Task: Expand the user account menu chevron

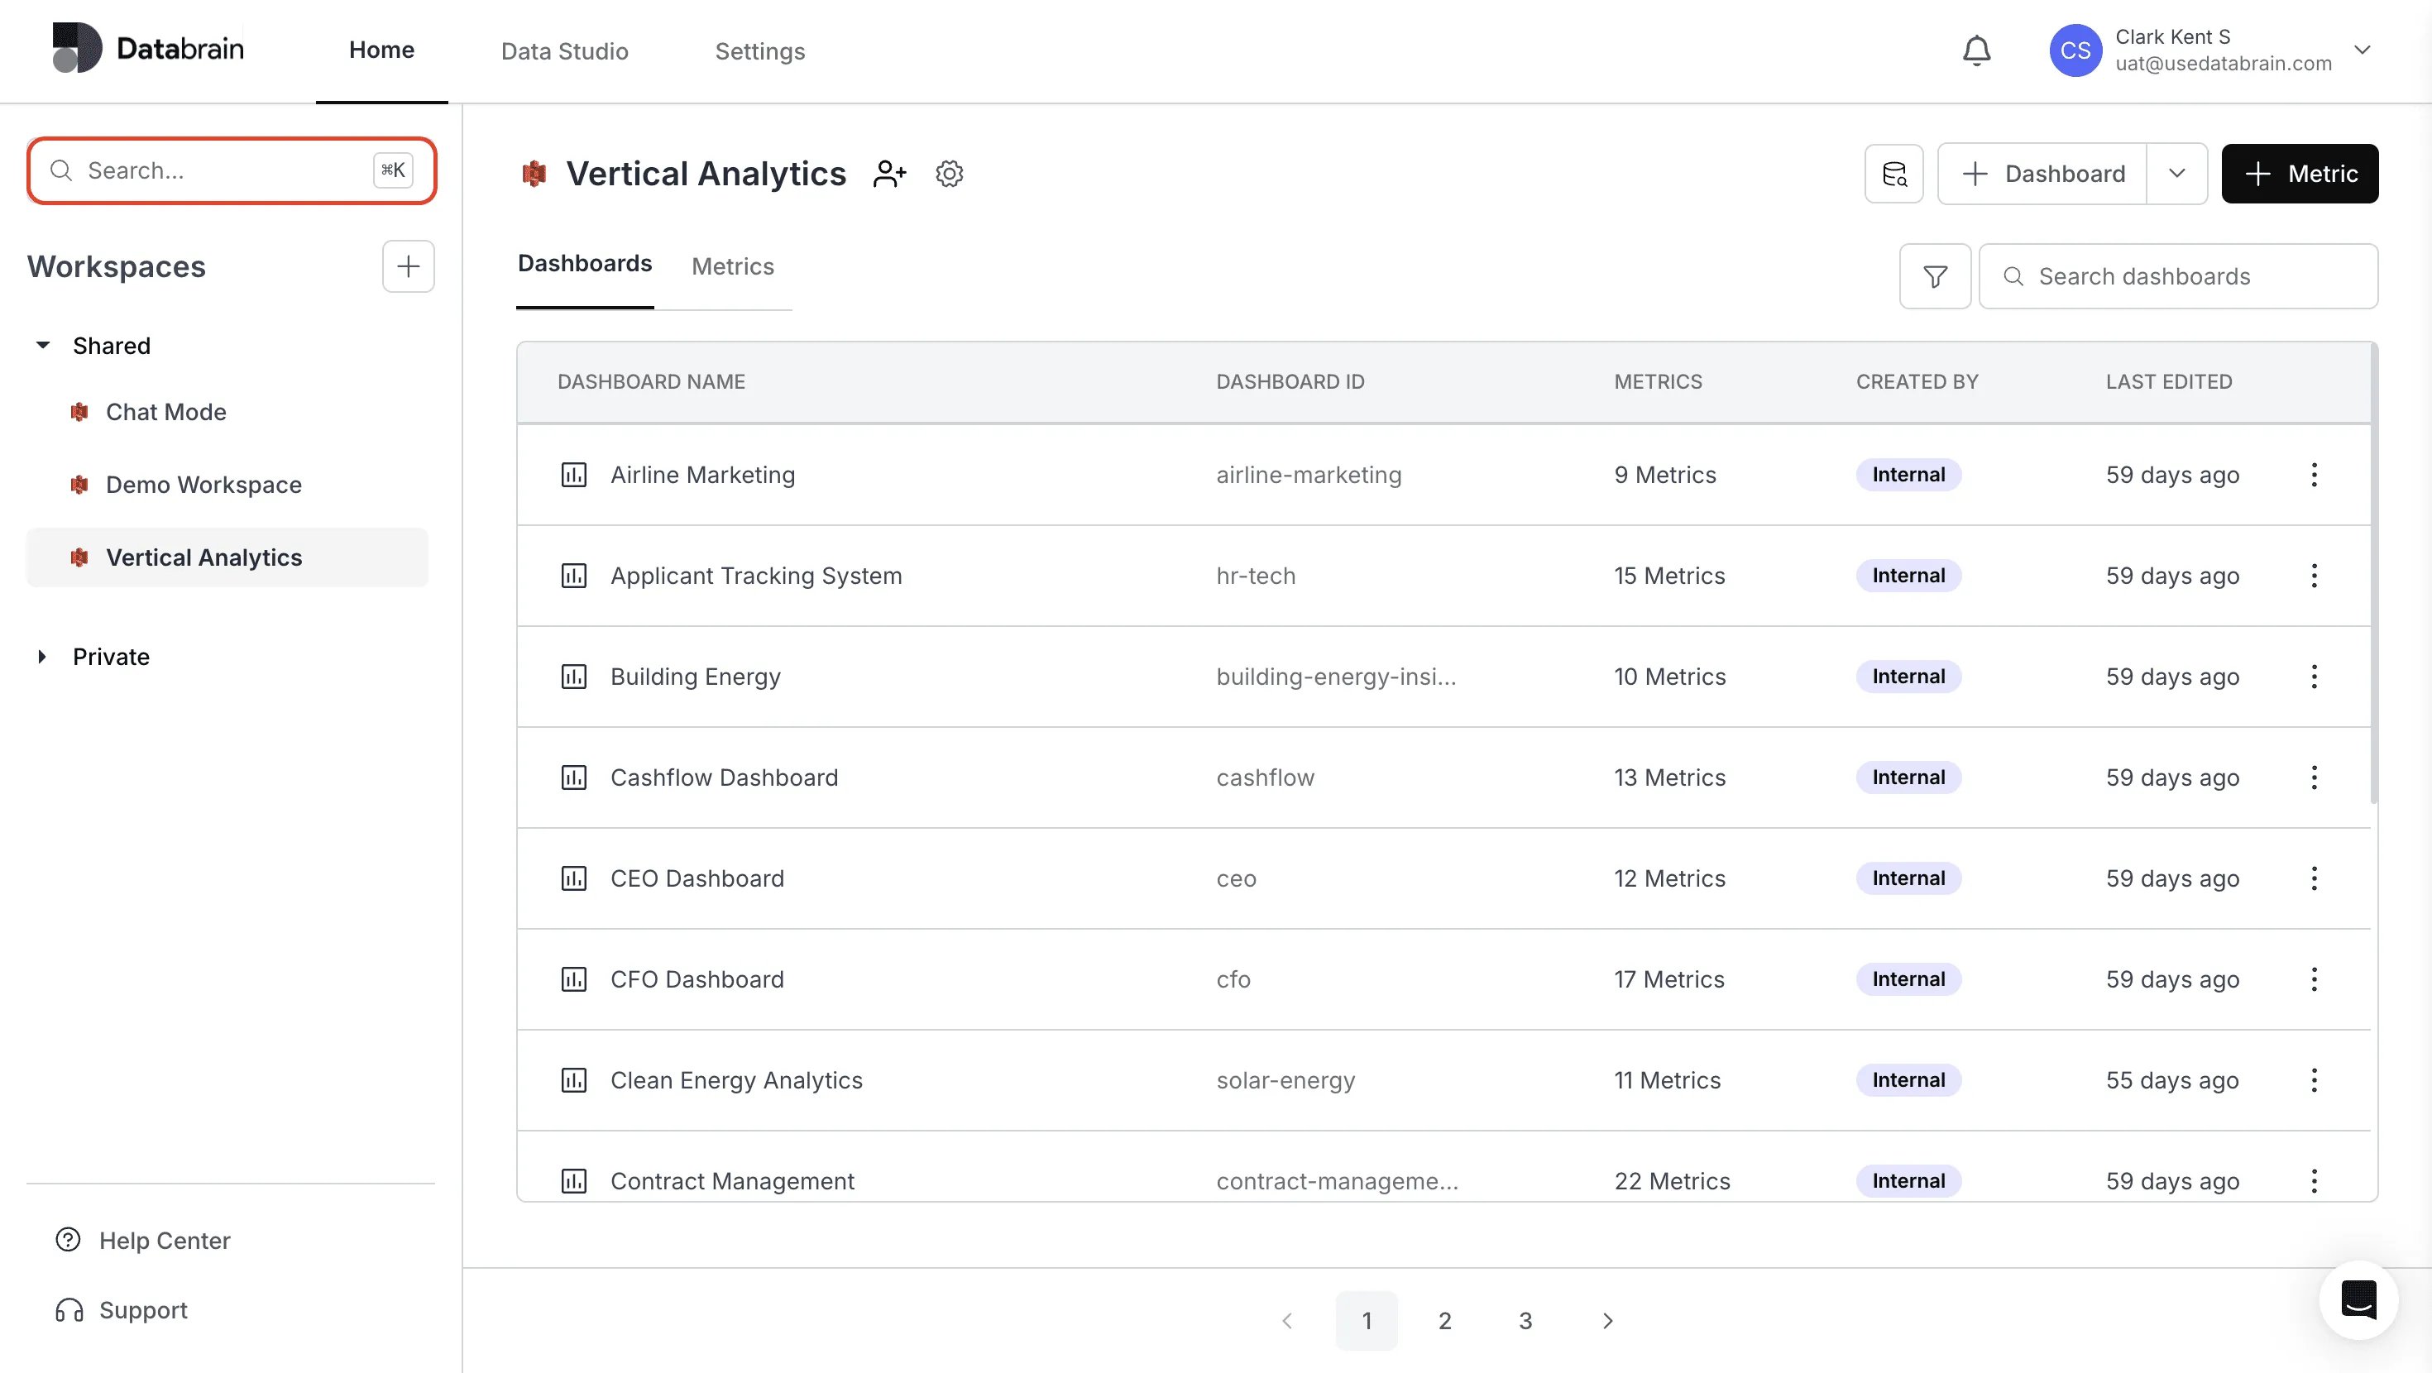Action: [x=2363, y=50]
